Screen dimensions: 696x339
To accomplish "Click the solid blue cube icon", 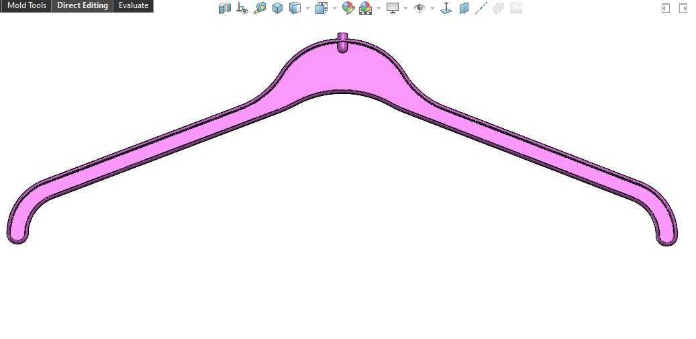I will pyautogui.click(x=277, y=8).
